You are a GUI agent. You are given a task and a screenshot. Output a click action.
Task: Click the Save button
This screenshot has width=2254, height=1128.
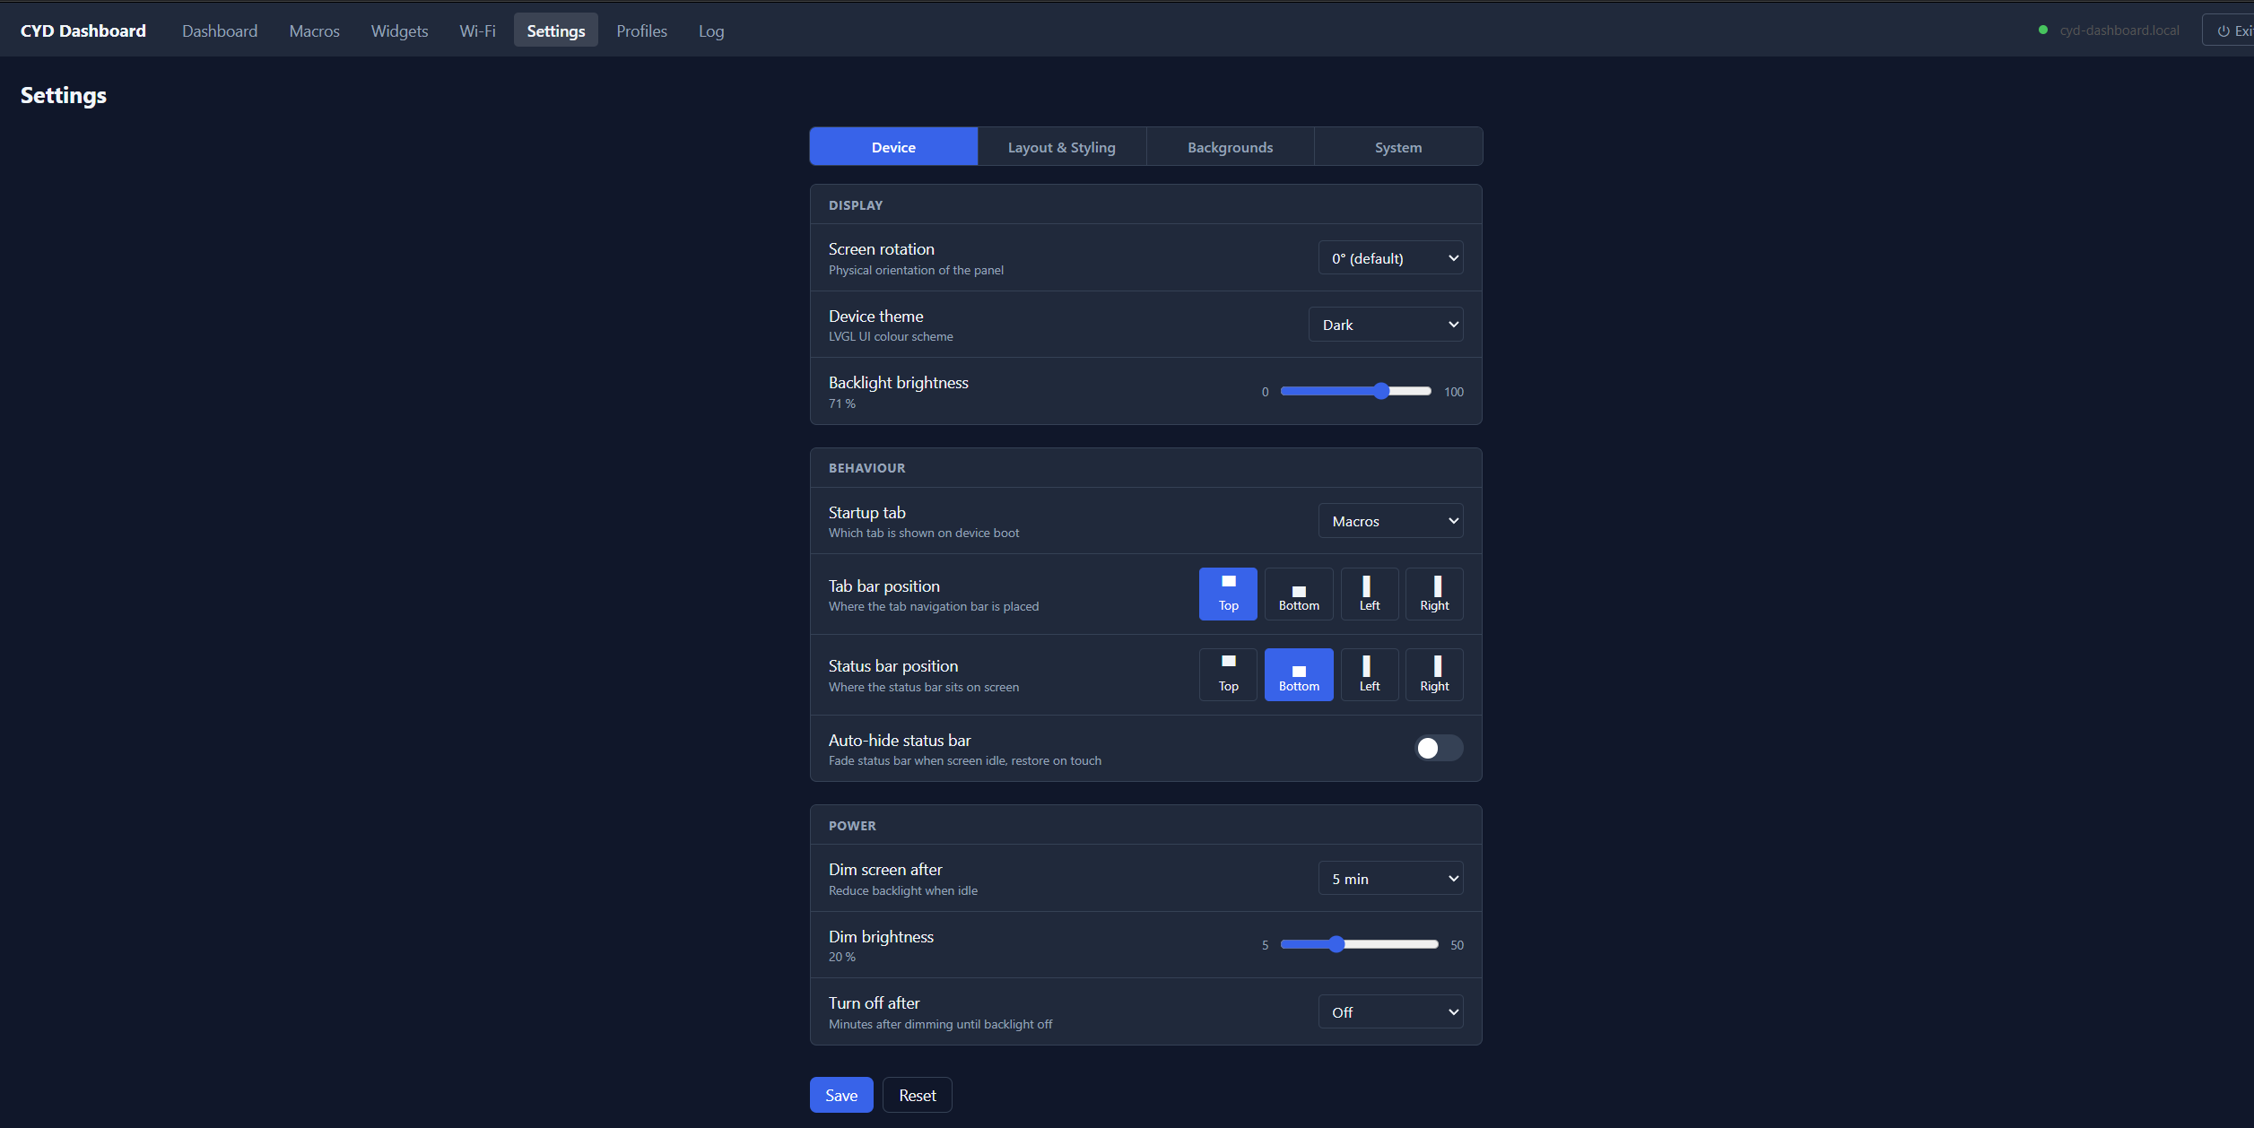click(x=841, y=1095)
